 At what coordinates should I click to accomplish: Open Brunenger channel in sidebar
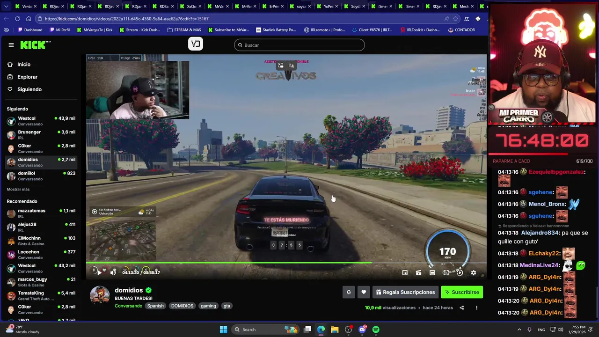click(x=41, y=135)
